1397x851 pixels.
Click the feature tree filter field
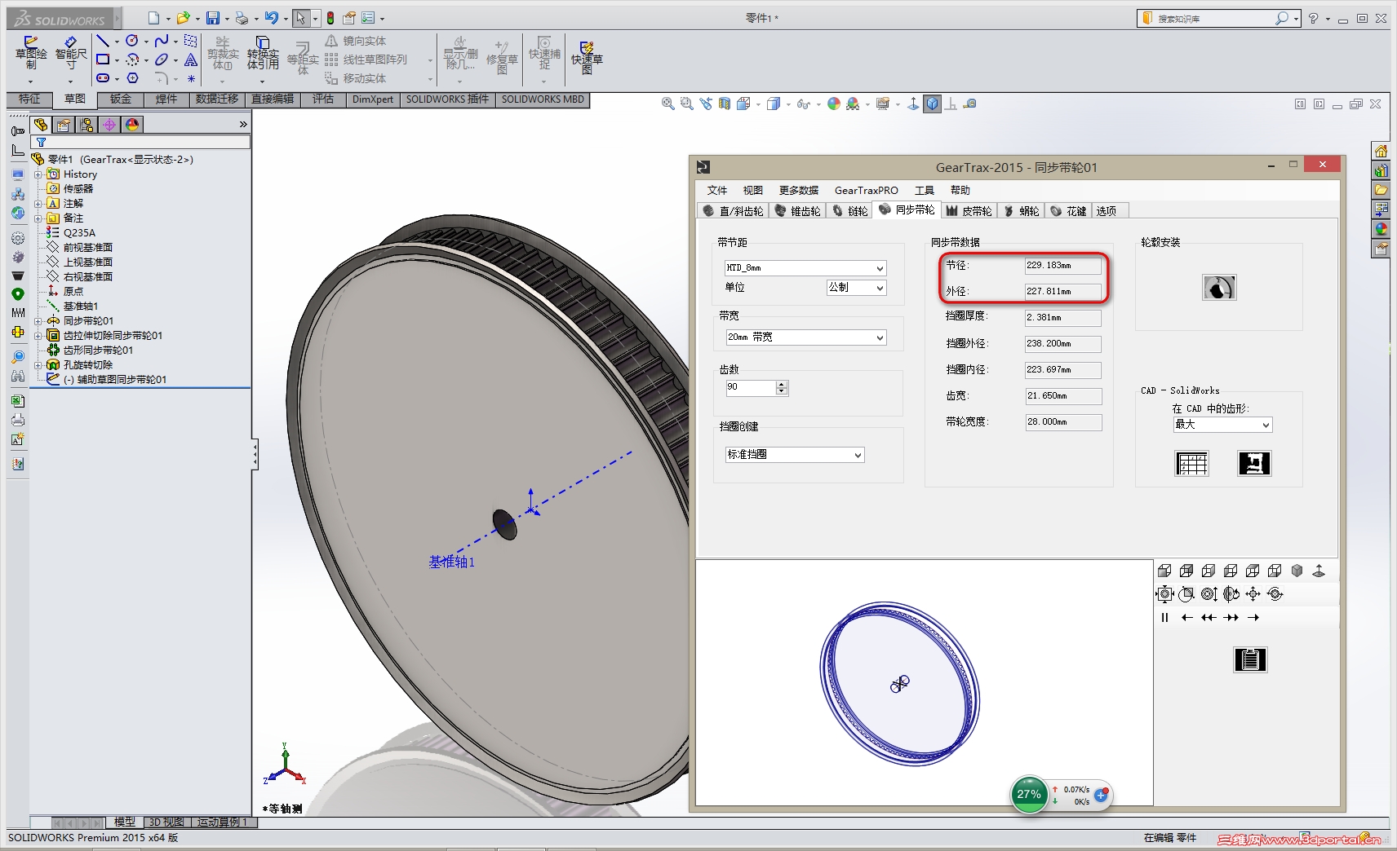140,143
